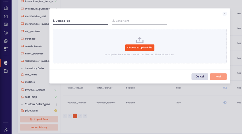Select product_category inventory entry
Screen dimensions: 242x134
(x=35, y=89)
